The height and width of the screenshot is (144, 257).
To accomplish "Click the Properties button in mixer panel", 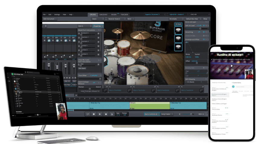I will 98,26.
